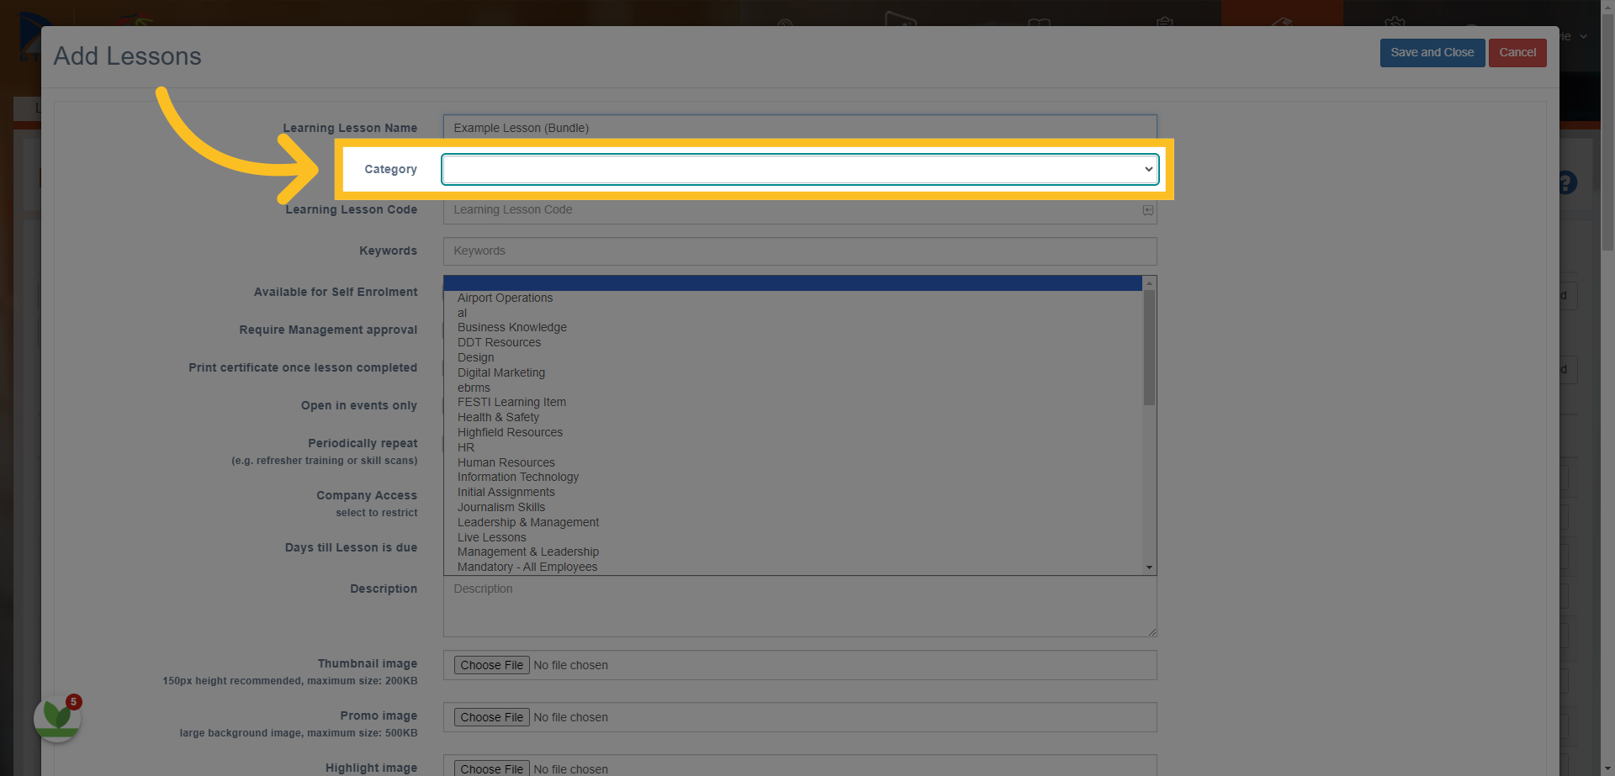
Task: Click the Learning Lesson Name field
Action: [x=800, y=128]
